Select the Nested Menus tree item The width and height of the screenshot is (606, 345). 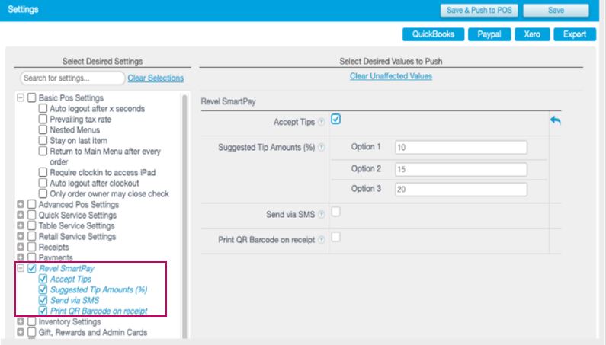click(x=43, y=130)
